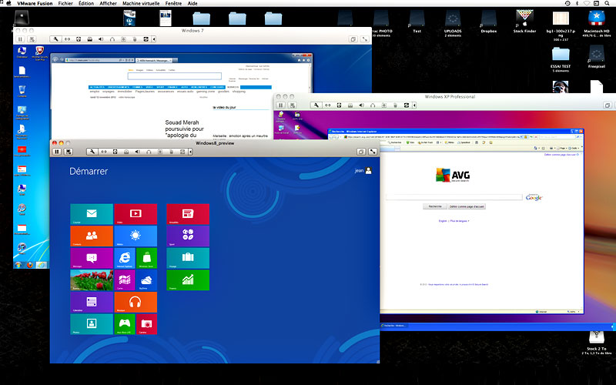The image size is (616, 385).
Task: Collapse the Windows 7 device toolbar arrow
Action: (x=154, y=39)
